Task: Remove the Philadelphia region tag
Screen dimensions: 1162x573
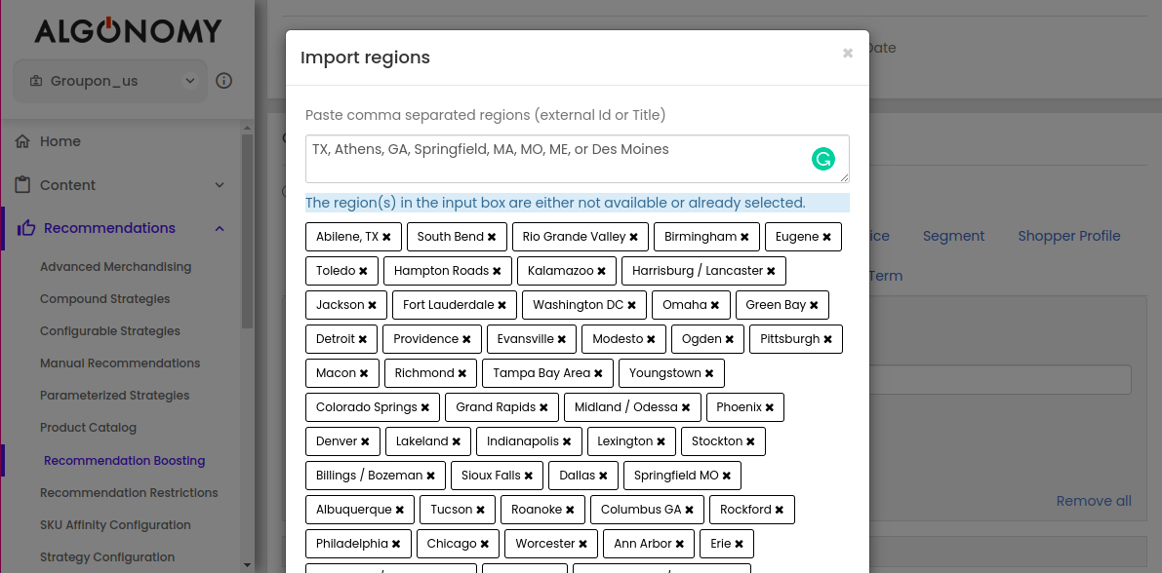Action: (396, 544)
